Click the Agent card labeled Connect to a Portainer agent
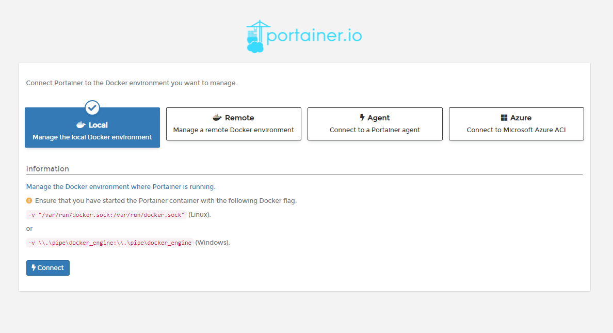Viewport: 613px width, 333px height. click(x=375, y=124)
